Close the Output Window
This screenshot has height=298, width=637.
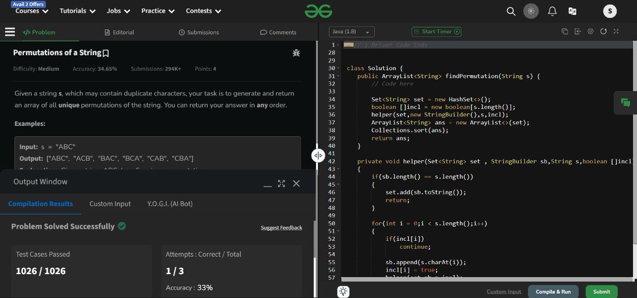[296, 183]
